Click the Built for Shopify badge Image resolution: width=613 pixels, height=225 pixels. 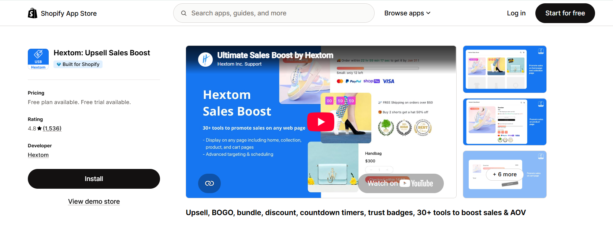[x=78, y=64]
